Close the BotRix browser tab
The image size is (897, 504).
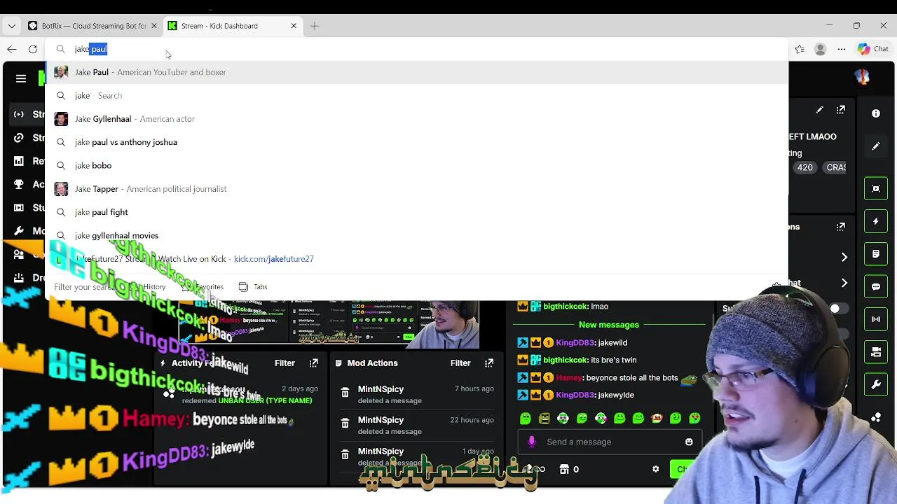154,26
